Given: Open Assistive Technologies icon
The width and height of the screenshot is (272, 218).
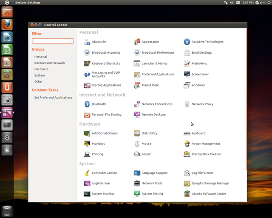Looking at the screenshot, I should pyautogui.click(x=187, y=42).
